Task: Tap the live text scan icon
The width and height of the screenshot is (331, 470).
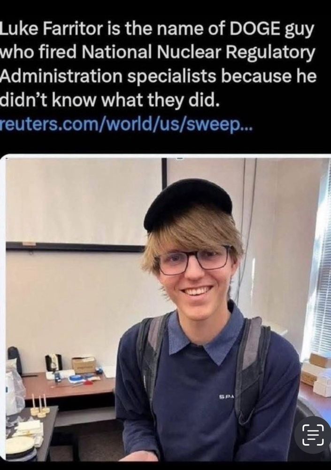Action: [313, 435]
